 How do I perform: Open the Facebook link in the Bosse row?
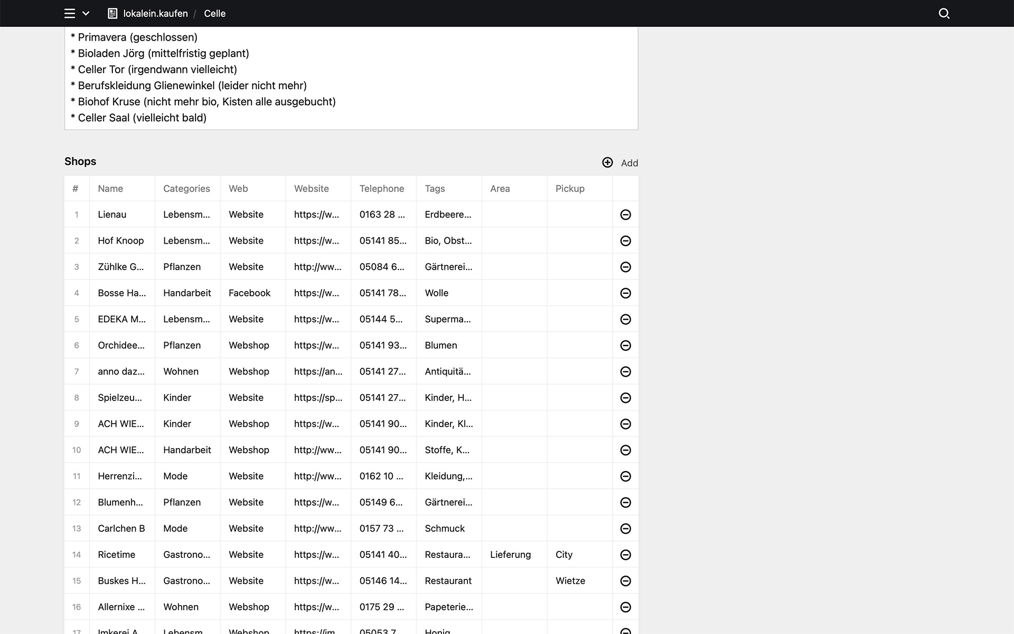pos(249,293)
